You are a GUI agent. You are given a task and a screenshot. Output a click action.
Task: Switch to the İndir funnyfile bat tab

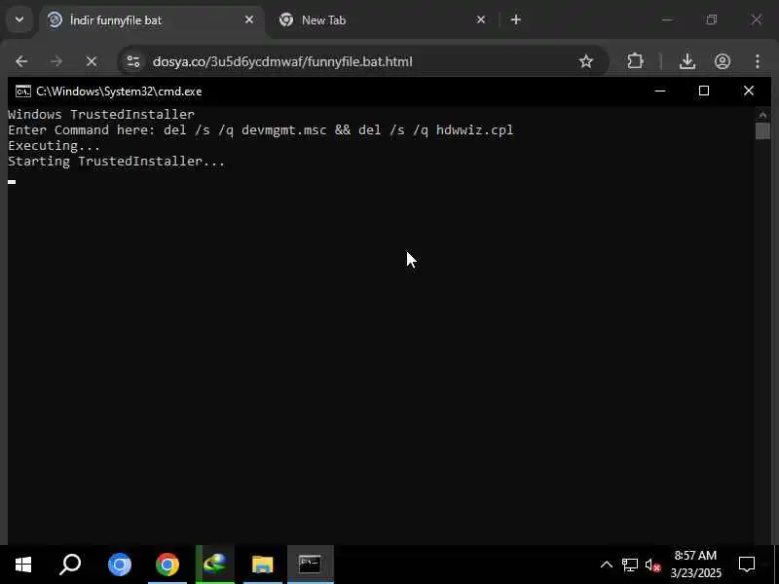[151, 20]
